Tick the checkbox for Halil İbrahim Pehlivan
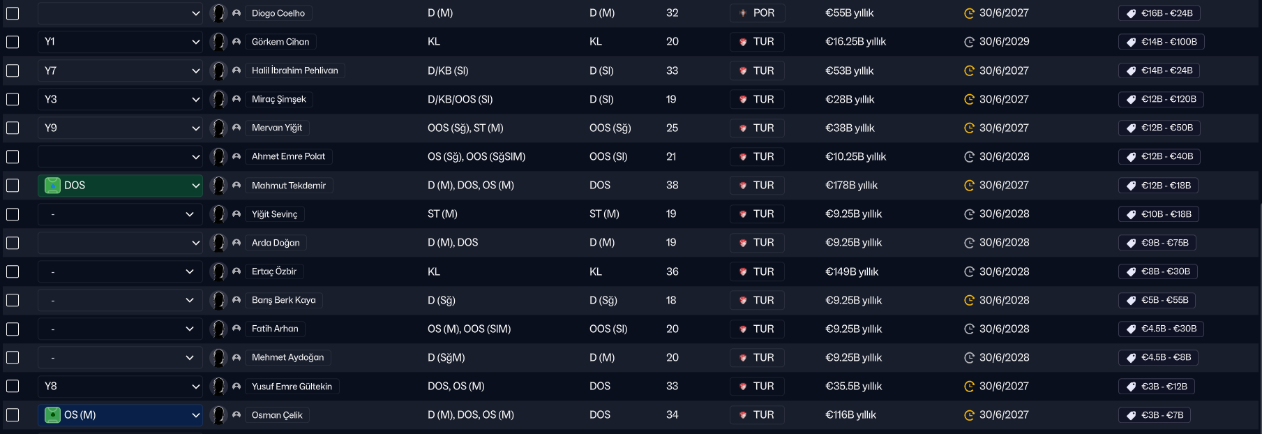Viewport: 1262px width, 434px height. (x=13, y=70)
